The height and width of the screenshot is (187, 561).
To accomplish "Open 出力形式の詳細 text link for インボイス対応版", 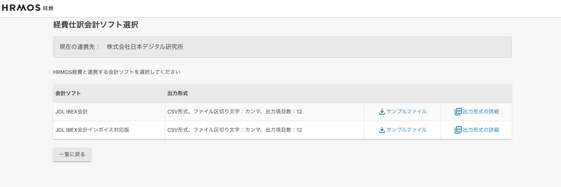I will point(481,130).
